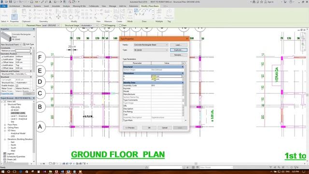Switch to the Annotate ribbon tab
The height and width of the screenshot is (174, 309).
point(56,6)
